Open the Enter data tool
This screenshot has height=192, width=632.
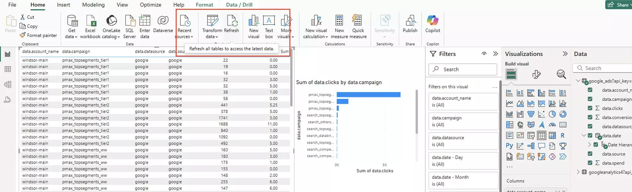click(x=145, y=27)
